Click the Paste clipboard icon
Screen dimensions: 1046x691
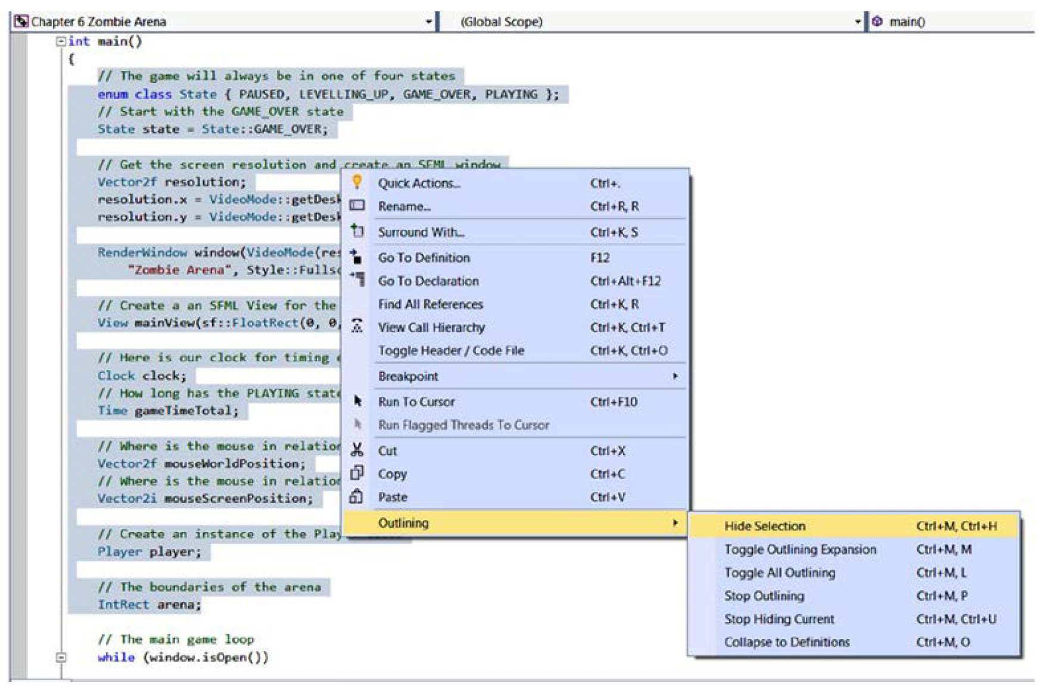coord(356,496)
